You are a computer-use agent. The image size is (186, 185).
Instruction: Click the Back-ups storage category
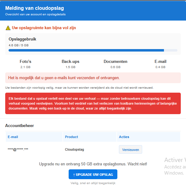70,64
